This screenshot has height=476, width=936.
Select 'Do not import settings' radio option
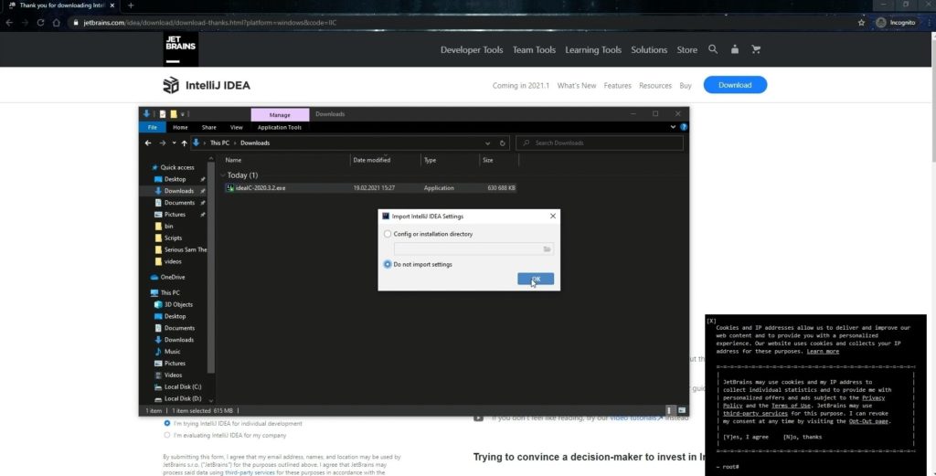pos(388,264)
